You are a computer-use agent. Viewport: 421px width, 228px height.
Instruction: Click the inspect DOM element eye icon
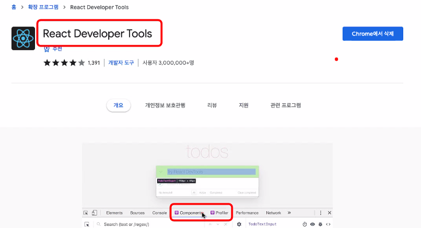point(312,224)
